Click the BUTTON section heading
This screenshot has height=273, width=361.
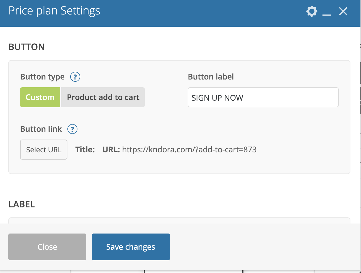coord(27,47)
